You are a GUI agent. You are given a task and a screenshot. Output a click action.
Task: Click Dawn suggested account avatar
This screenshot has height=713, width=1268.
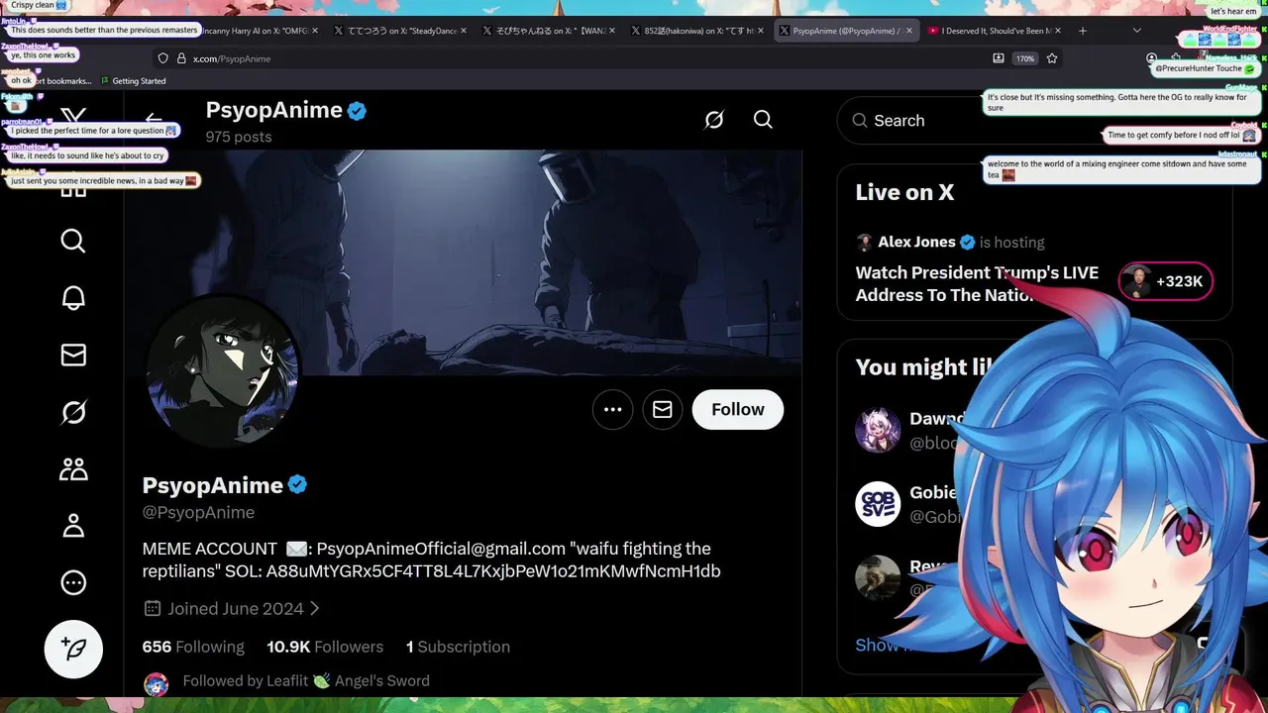point(878,430)
